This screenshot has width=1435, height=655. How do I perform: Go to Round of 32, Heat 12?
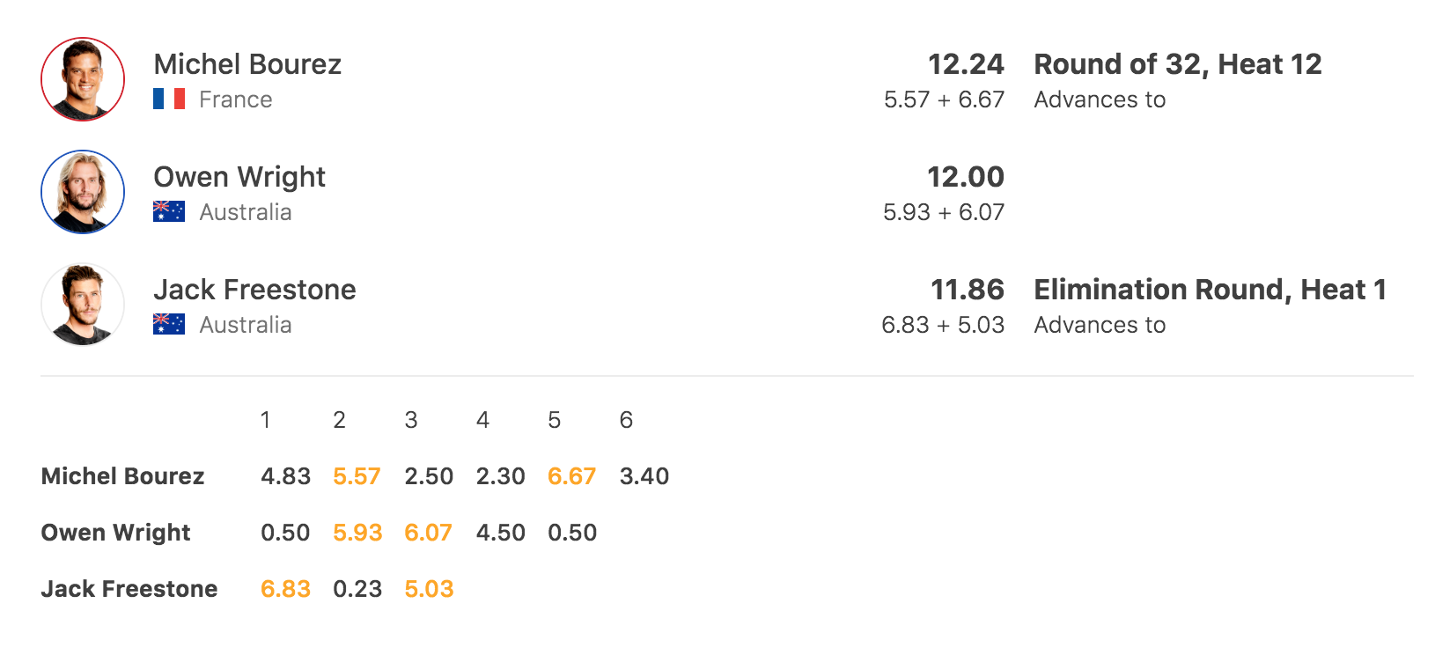coord(1178,64)
